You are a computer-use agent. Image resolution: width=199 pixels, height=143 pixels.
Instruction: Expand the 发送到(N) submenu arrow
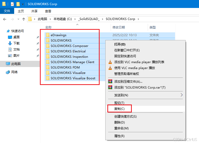(181, 95)
